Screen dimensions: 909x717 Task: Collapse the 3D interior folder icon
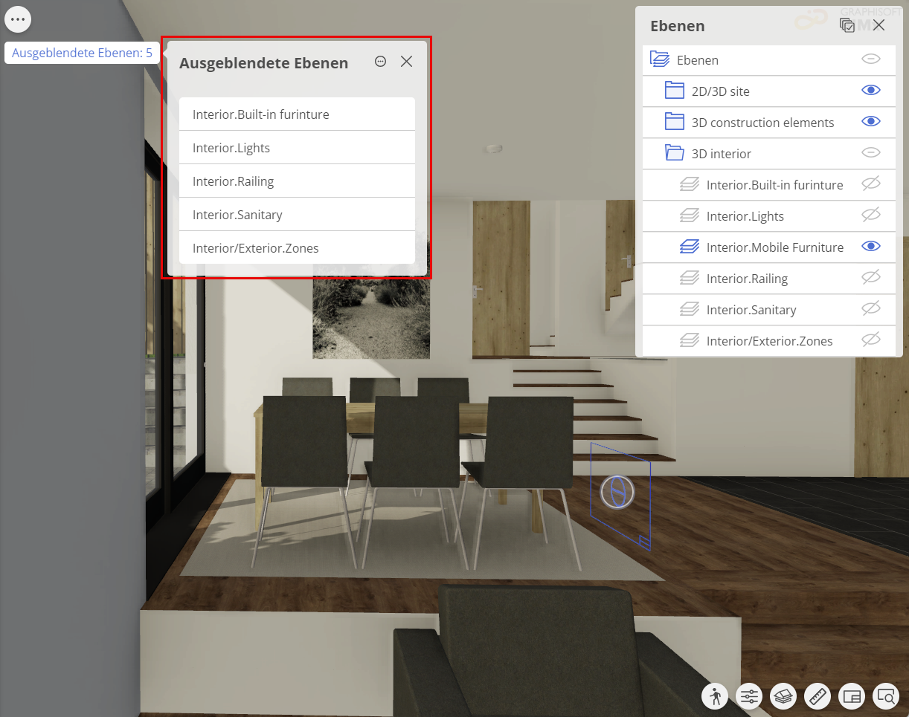coord(674,153)
